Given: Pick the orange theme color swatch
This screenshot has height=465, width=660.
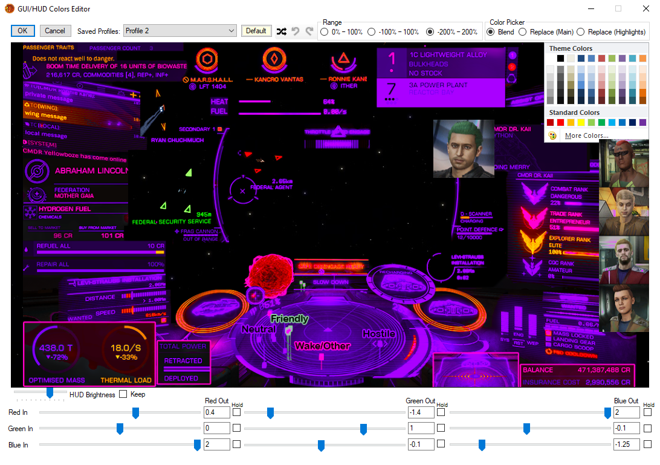Looking at the screenshot, I should tap(642, 58).
